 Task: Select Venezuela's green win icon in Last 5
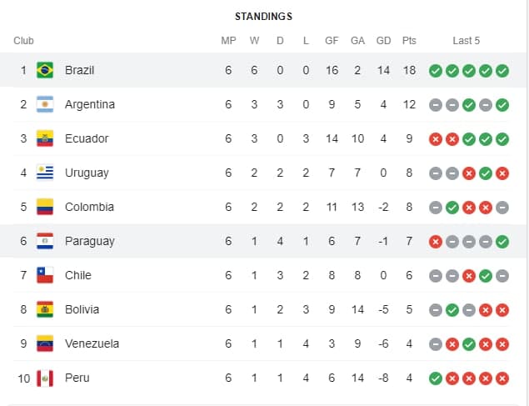click(x=469, y=344)
